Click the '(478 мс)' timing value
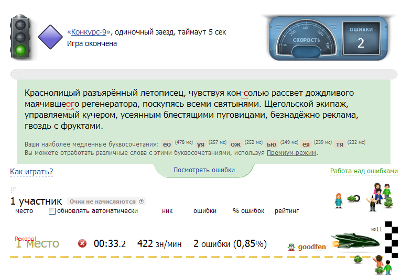The image size is (401, 280). point(184,142)
